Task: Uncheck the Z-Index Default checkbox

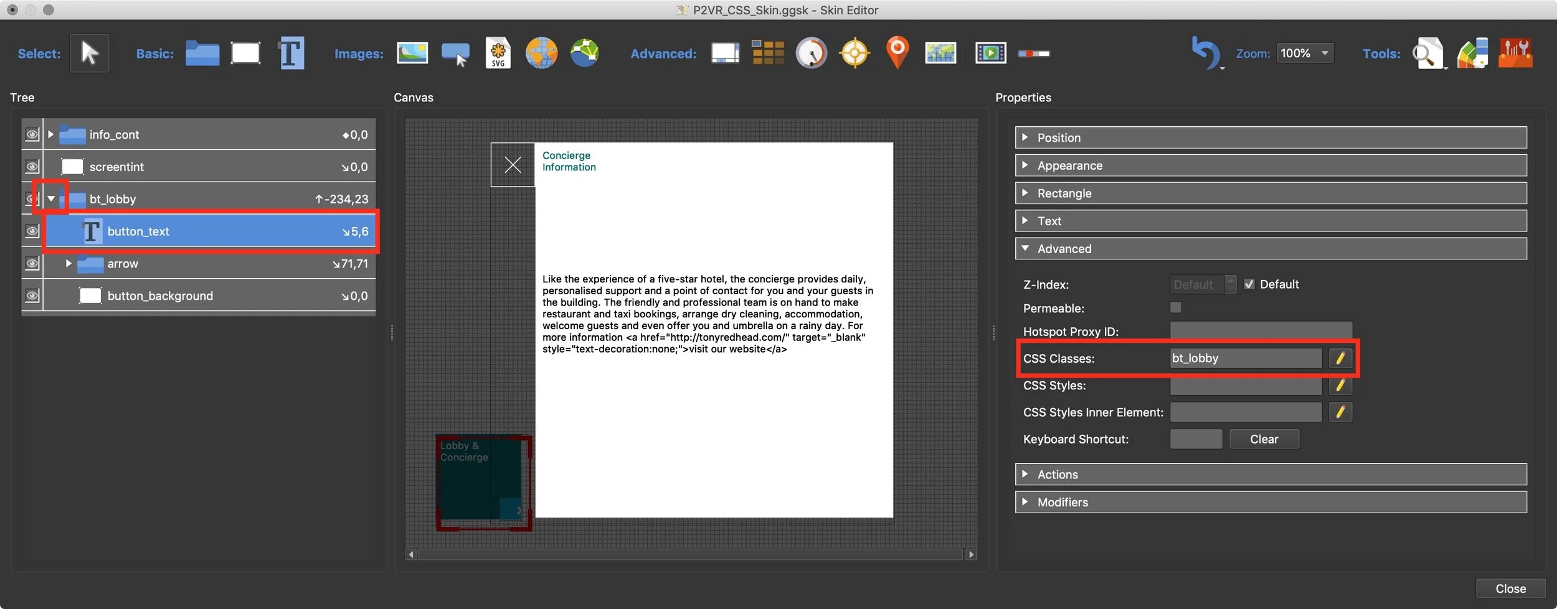Action: (x=1249, y=284)
